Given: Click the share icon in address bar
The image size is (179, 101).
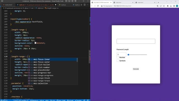Looking at the screenshot, I should point(161,6).
